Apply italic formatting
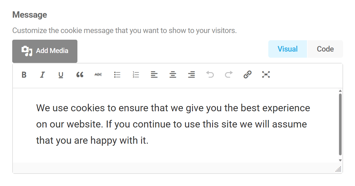The height and width of the screenshot is (186, 355). click(42, 75)
